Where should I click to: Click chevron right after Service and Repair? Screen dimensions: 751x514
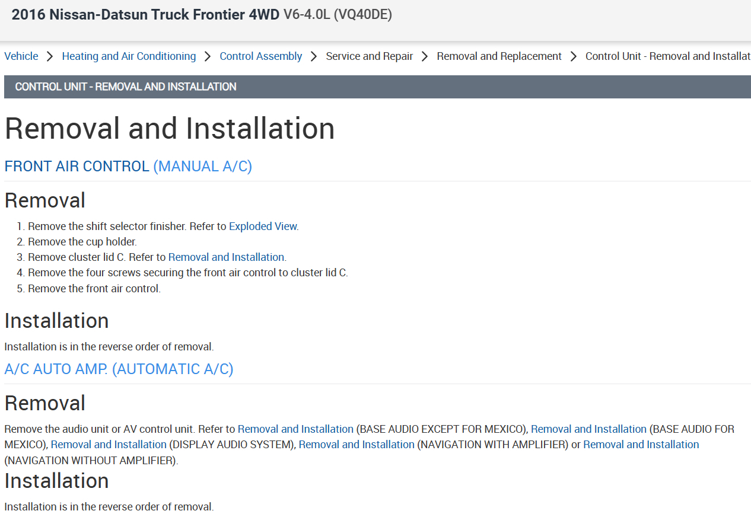pos(425,56)
